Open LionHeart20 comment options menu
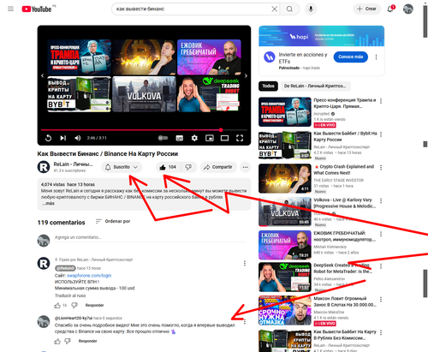Image resolution: width=428 pixels, height=352 pixels. [245, 322]
